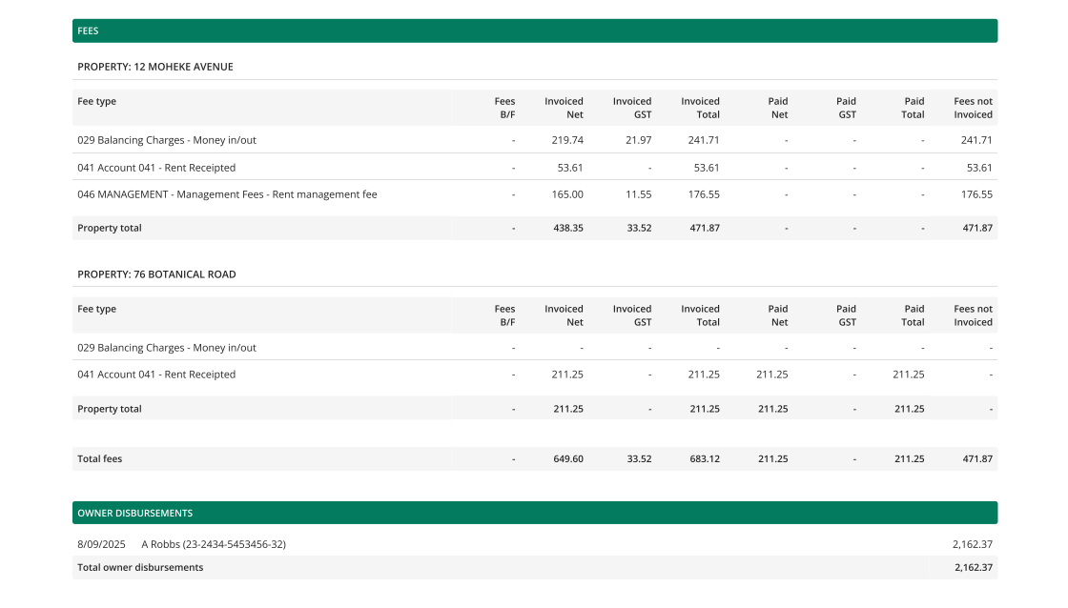The width and height of the screenshot is (1068, 608).
Task: Click the green FEES section header
Action: tap(534, 30)
